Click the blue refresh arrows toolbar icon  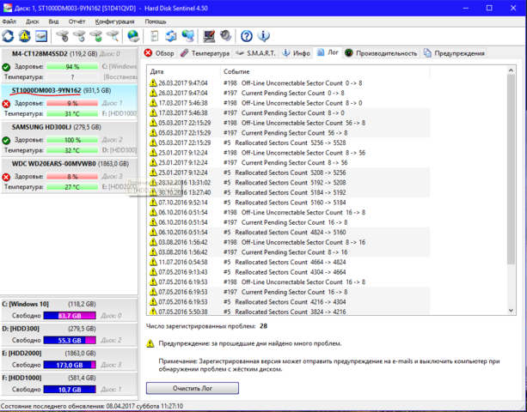click(x=8, y=36)
